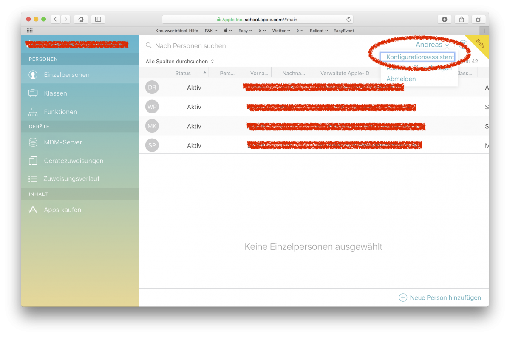Click the school.apple.com address bar
The width and height of the screenshot is (510, 337).
[258, 20]
